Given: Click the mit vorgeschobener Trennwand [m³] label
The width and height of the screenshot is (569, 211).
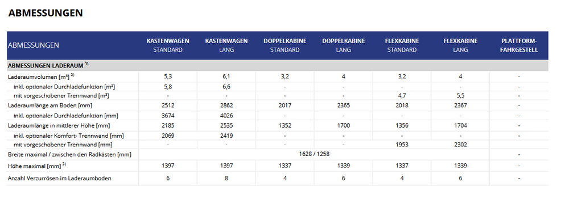Looking at the screenshot, I should click(x=61, y=96).
